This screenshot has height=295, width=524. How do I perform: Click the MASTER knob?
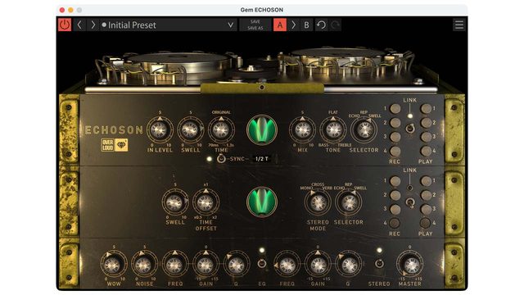tap(410, 265)
